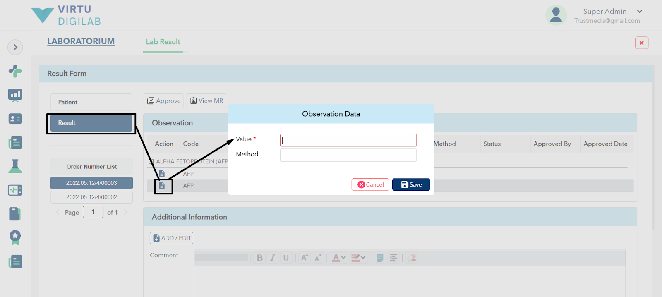The height and width of the screenshot is (297, 662).
Task: Toggle bold formatting in comment editor
Action: point(260,258)
